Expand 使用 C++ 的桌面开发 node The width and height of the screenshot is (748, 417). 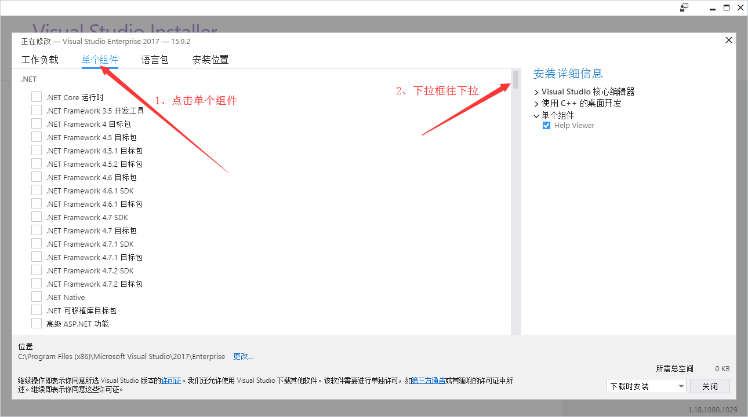click(x=536, y=104)
